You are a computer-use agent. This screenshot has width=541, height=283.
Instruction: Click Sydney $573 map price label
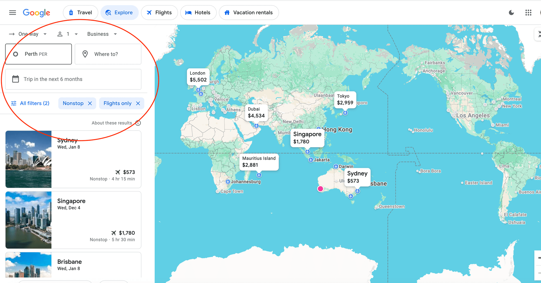357,177
